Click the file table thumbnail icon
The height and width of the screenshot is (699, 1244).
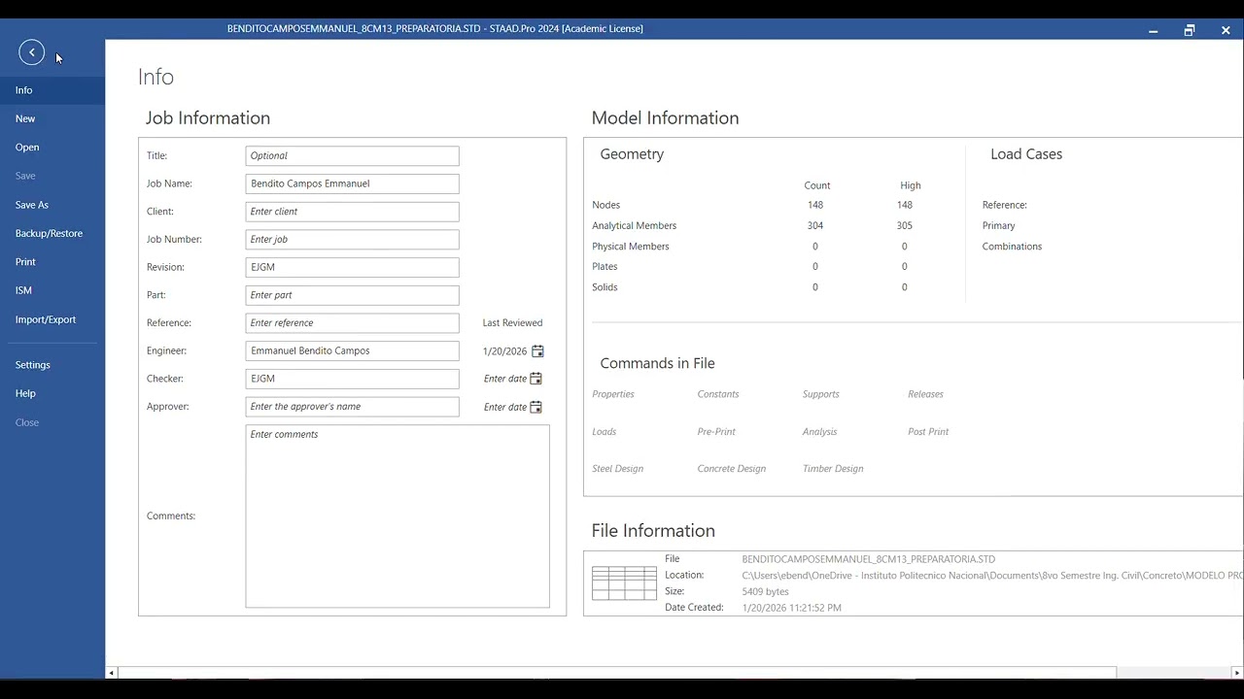tap(624, 582)
